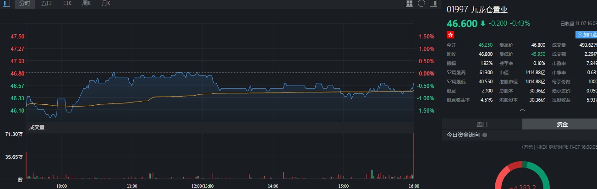Image resolution: width=597 pixels, height=189 pixels.
Task: Add stock to watchlist with 加自选
Action: pyautogui.click(x=586, y=35)
